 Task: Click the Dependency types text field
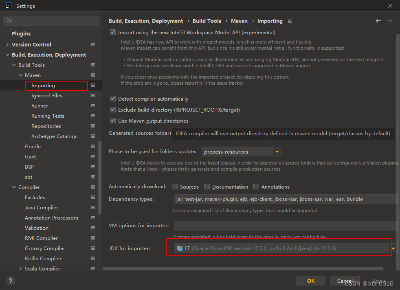pos(286,199)
